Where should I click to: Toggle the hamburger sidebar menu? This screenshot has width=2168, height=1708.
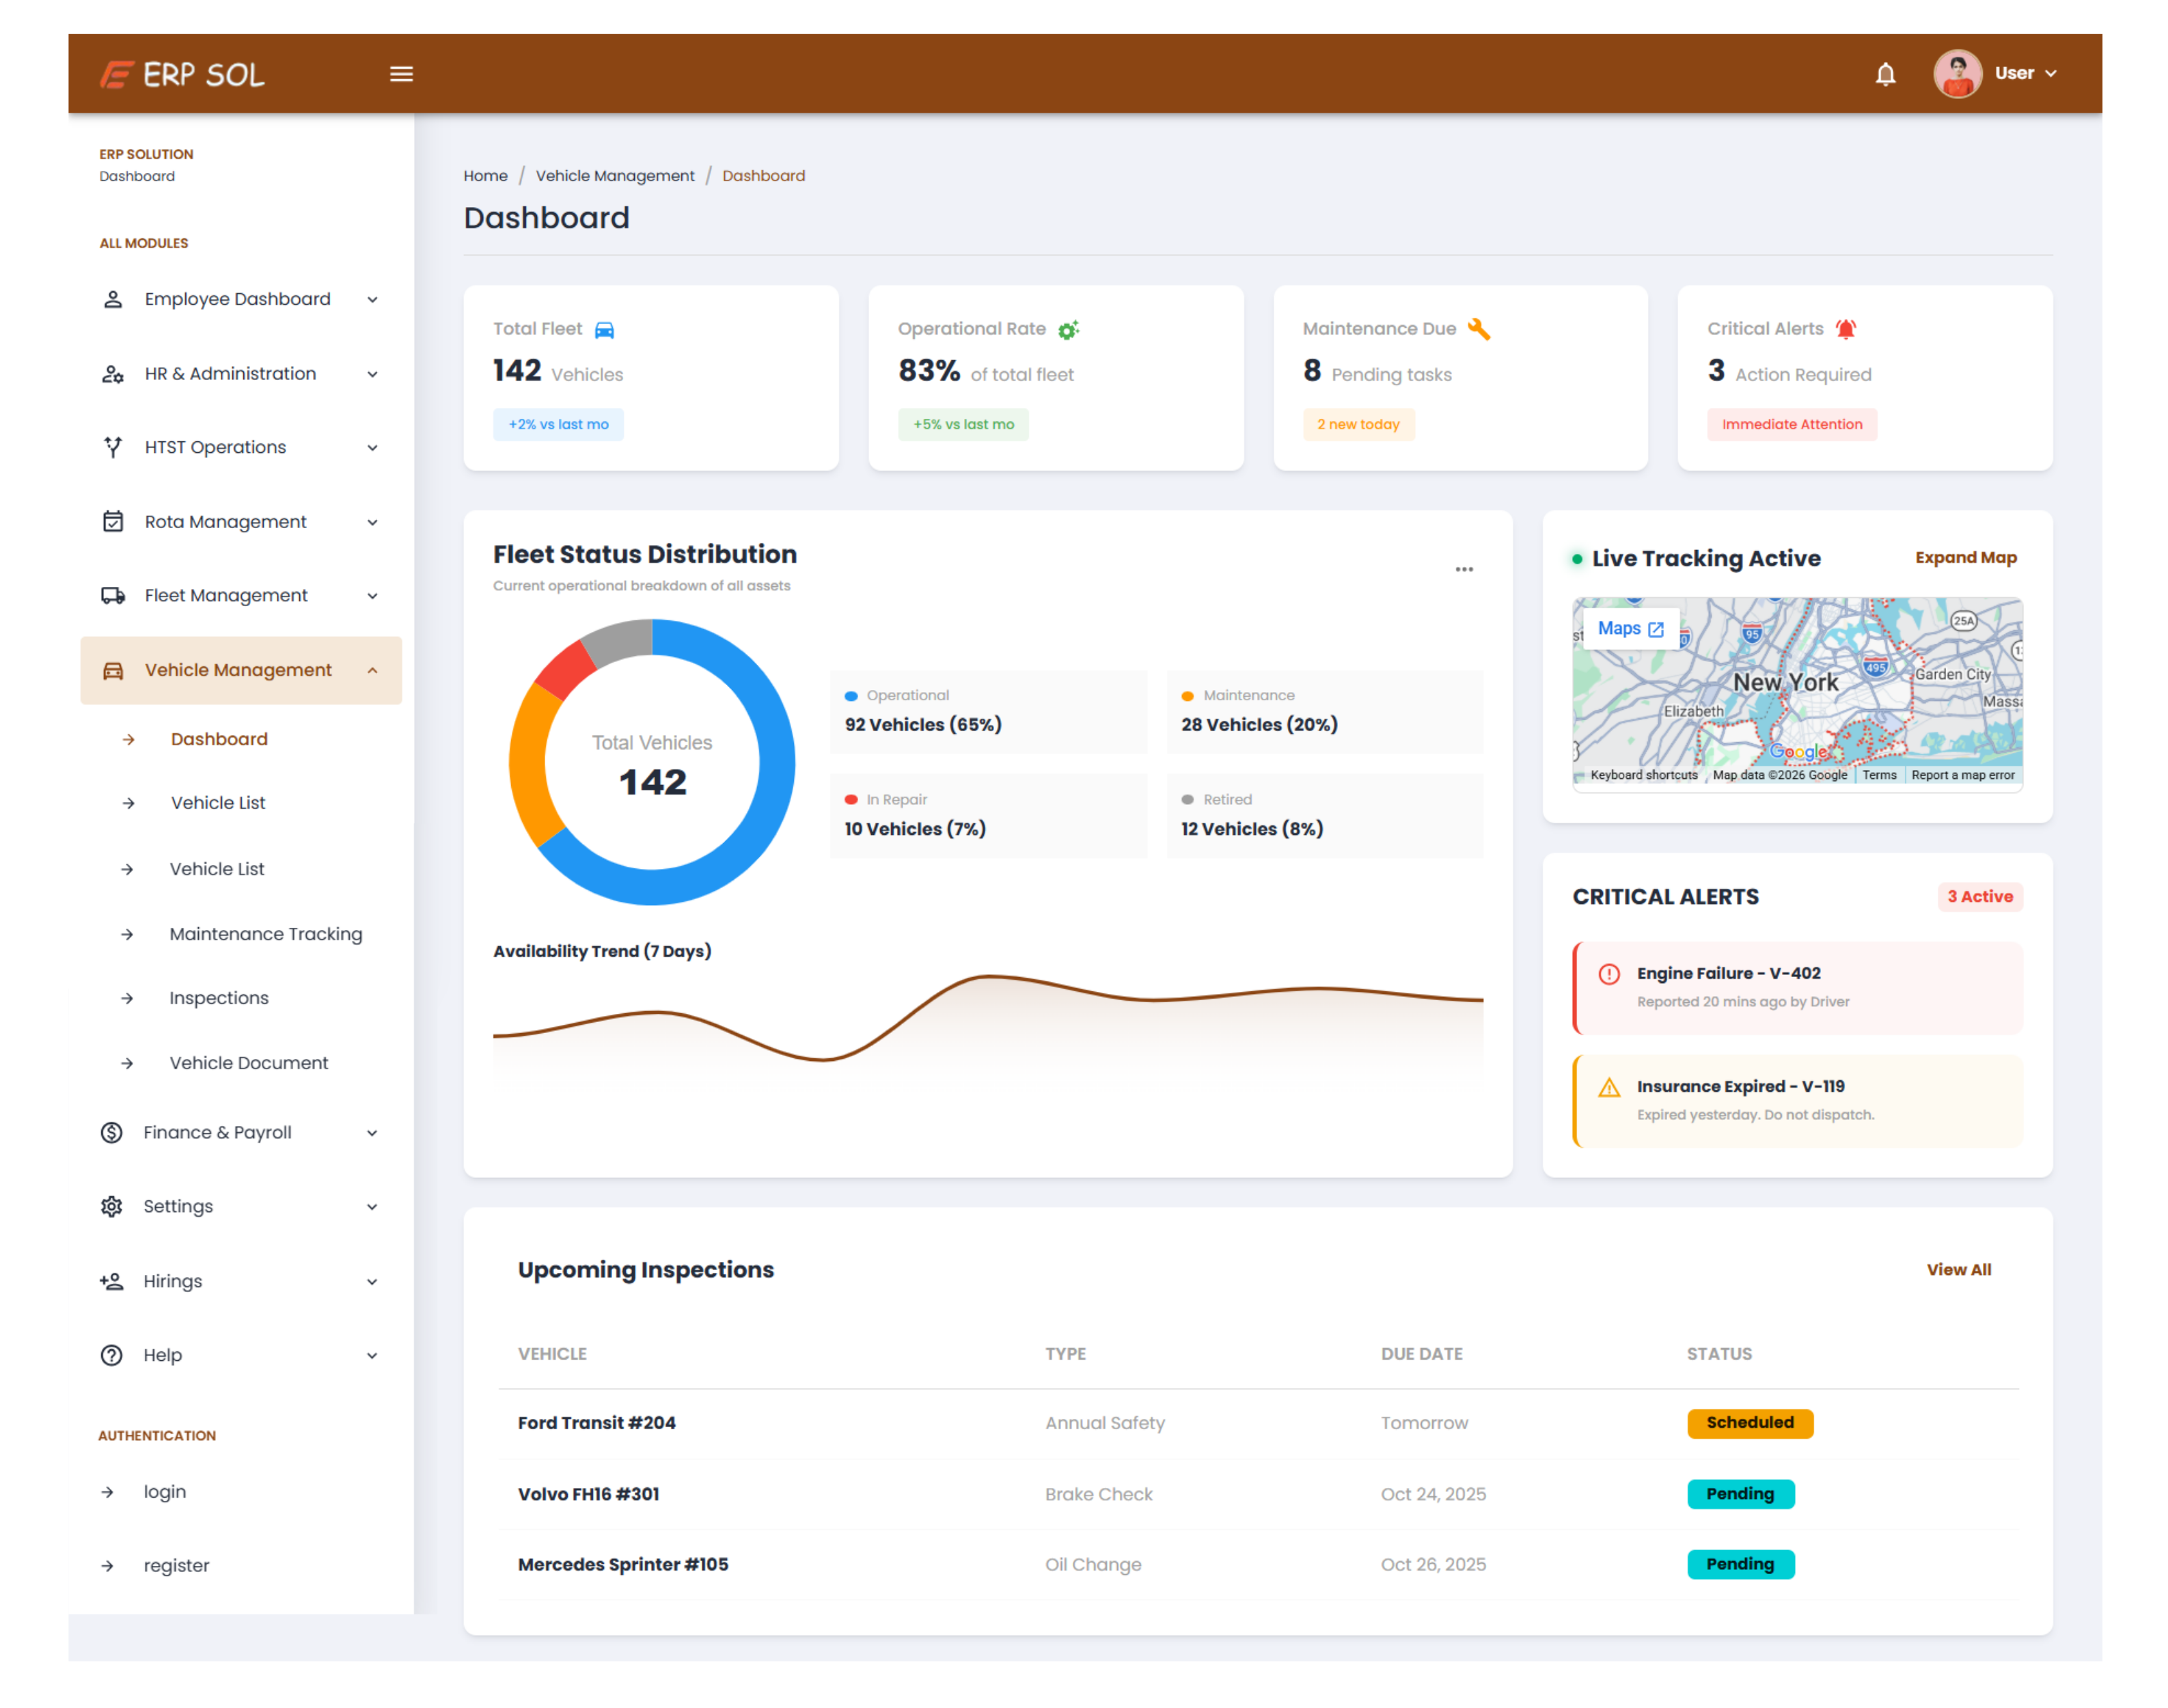click(x=401, y=74)
